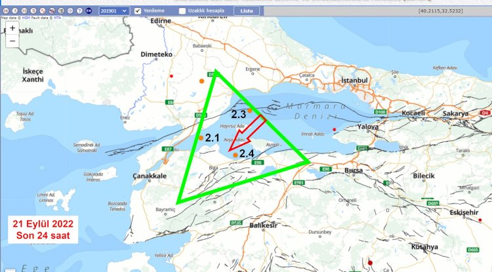Click the coordinates readout 40.2115,32.5232
This screenshot has width=492, height=272.
(441, 10)
